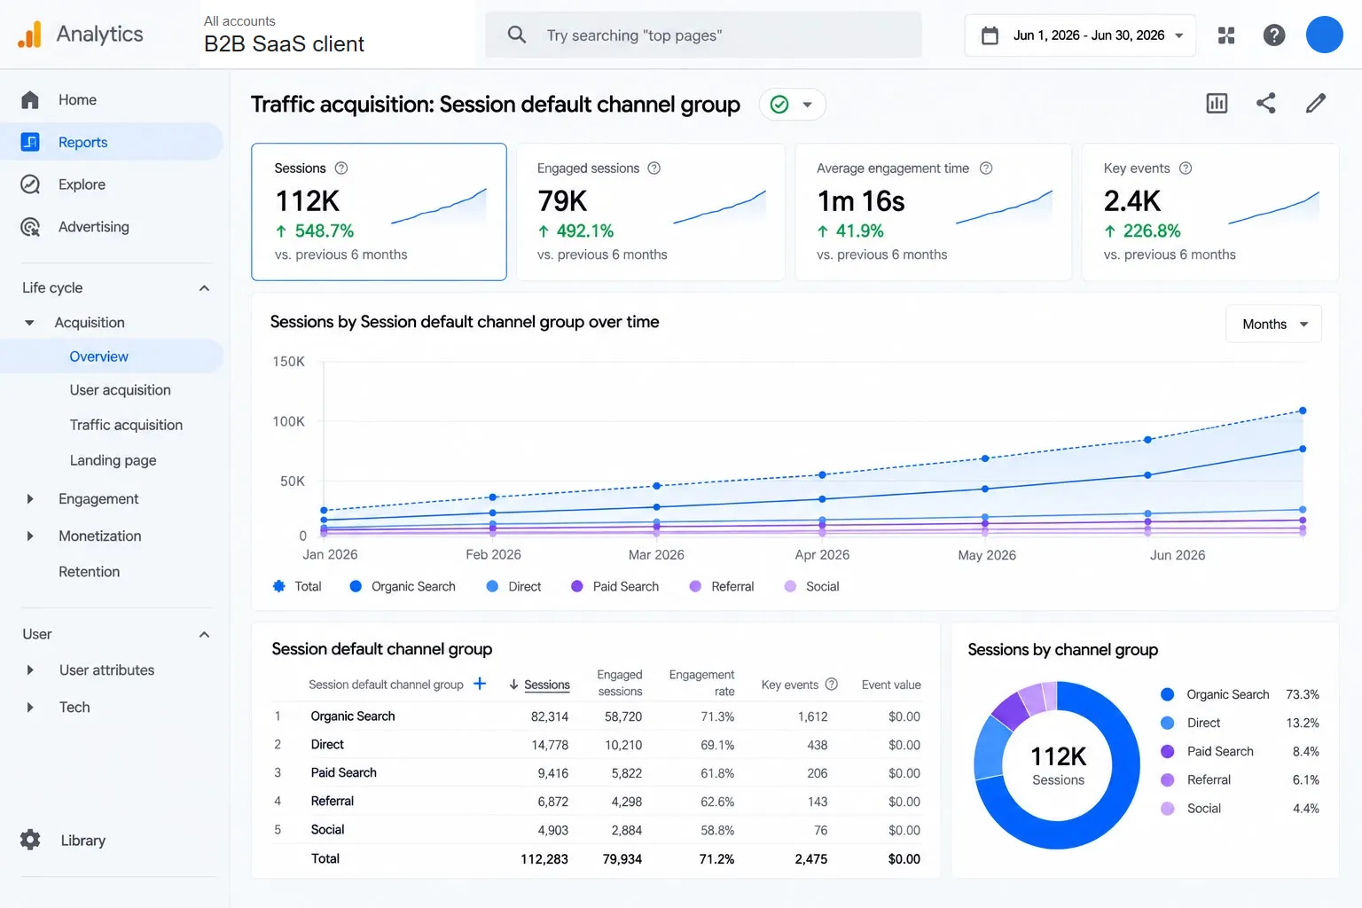Expand the Monetization section
The image size is (1362, 908).
click(30, 536)
